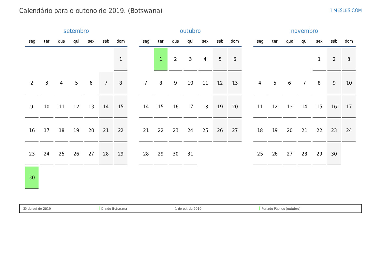
Task: Click the calendar title for outono 2019
Action: 91,11
